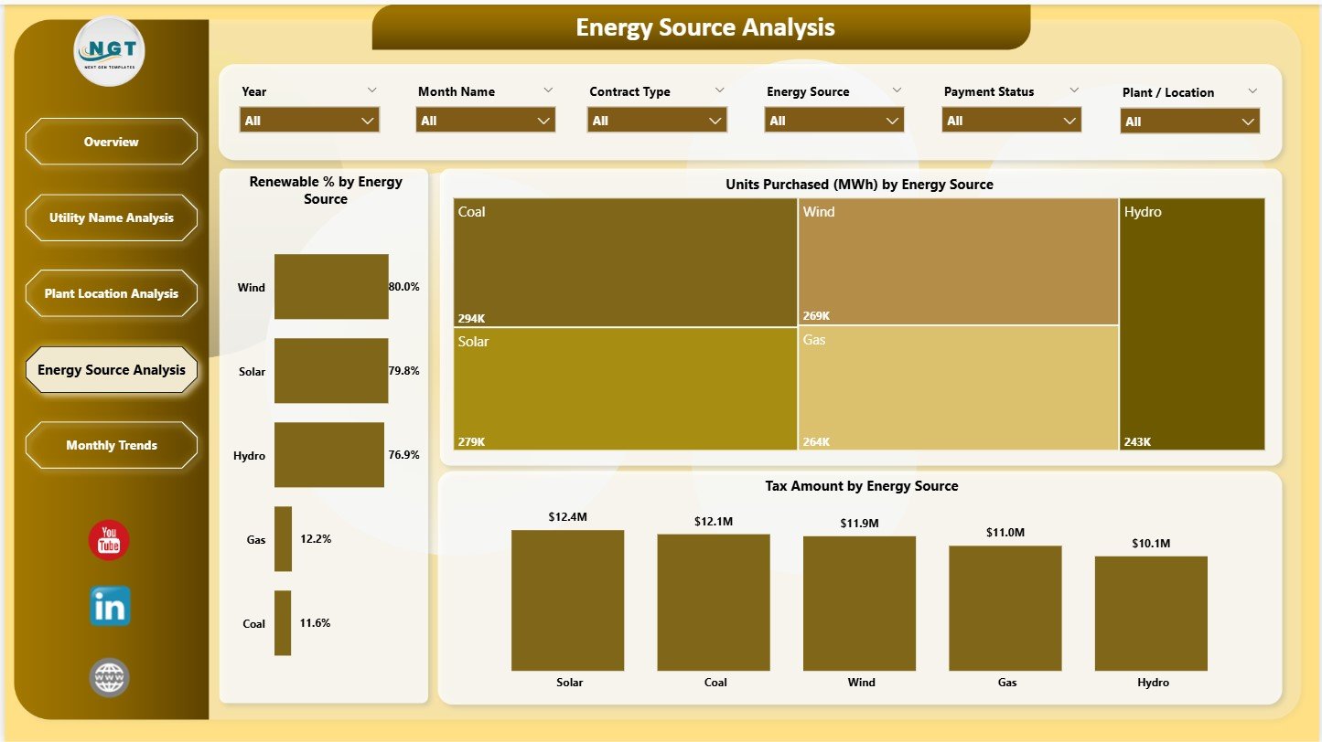Navigate to the Overview page
Viewport: 1322px width, 742px height.
tap(111, 142)
